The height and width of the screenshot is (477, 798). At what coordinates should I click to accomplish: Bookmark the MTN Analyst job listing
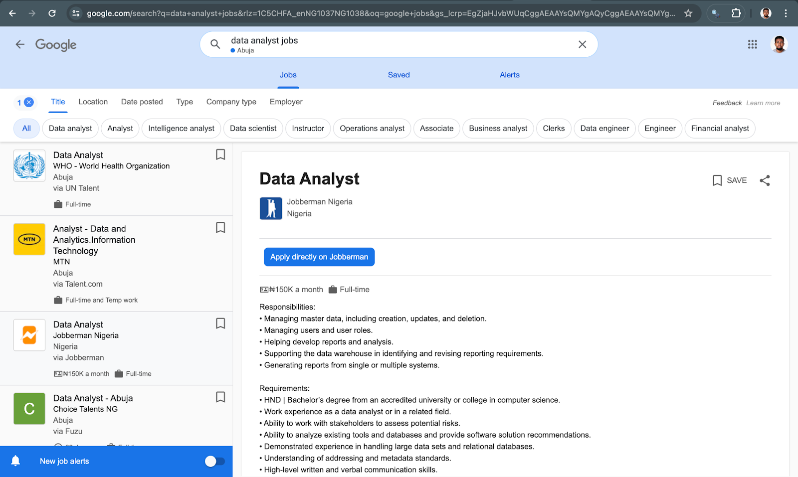[x=220, y=228]
